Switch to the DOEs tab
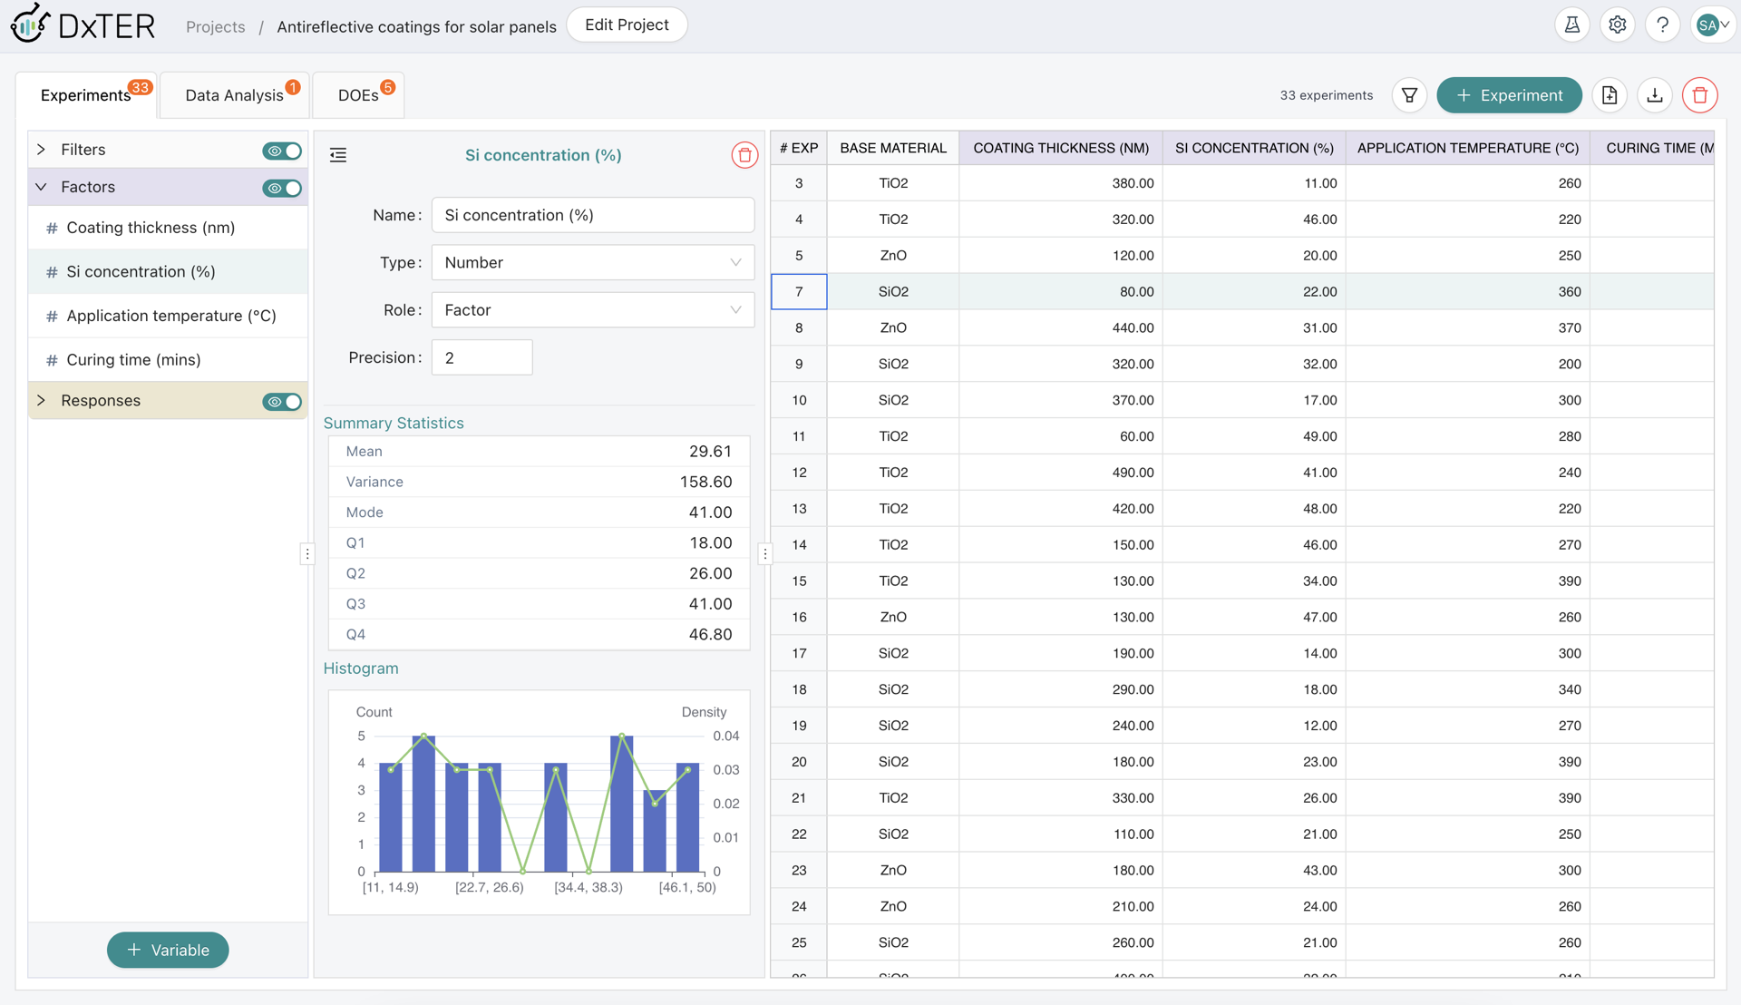Image resolution: width=1741 pixels, height=1005 pixels. point(358,95)
